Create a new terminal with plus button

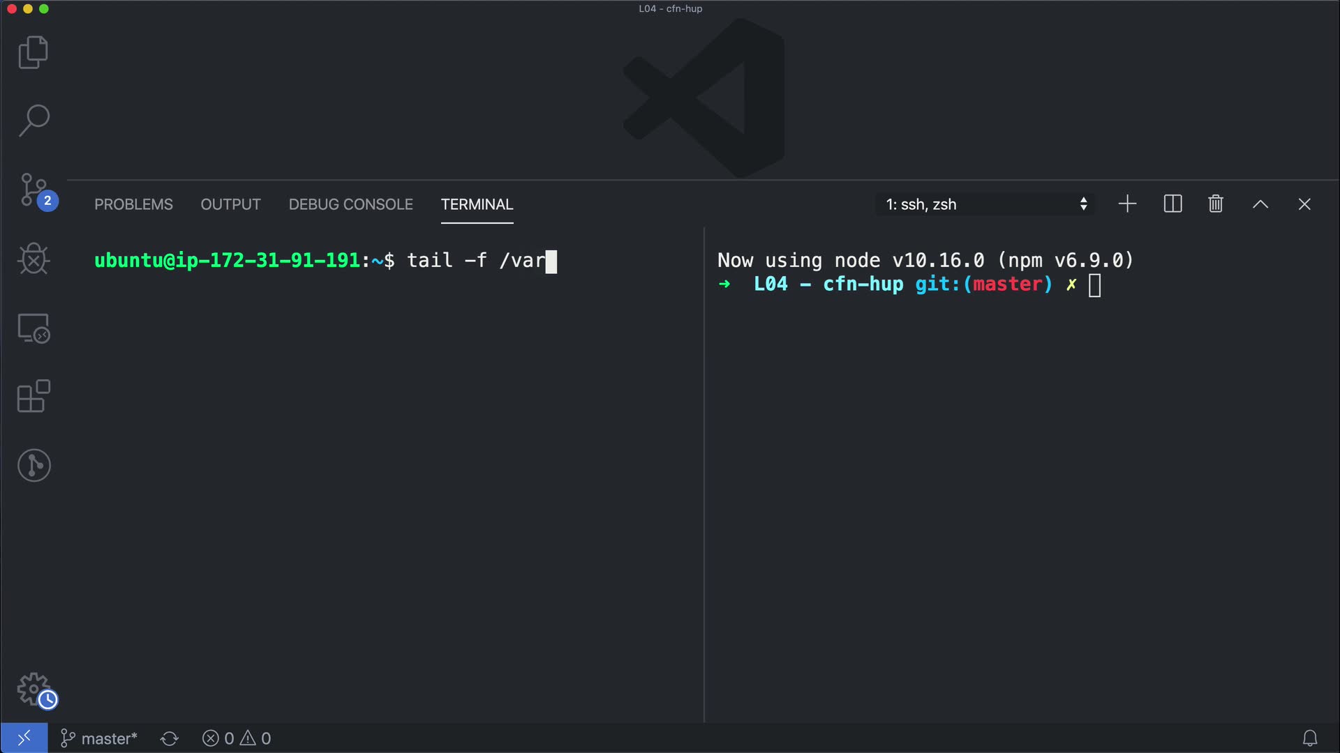pos(1127,204)
